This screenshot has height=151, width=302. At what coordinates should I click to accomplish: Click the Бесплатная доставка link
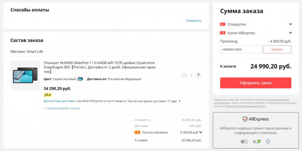[x=59, y=101]
